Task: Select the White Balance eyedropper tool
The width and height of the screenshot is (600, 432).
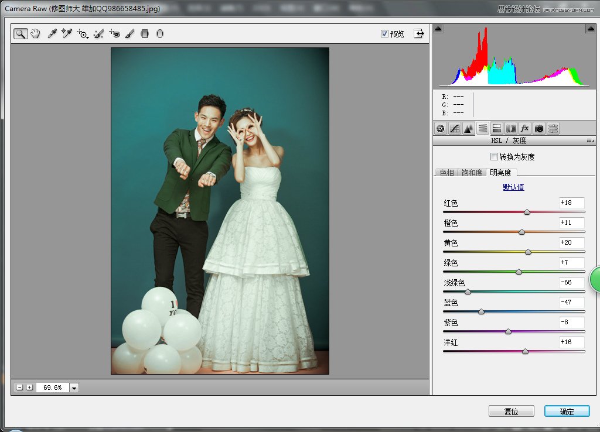Action: (x=52, y=33)
